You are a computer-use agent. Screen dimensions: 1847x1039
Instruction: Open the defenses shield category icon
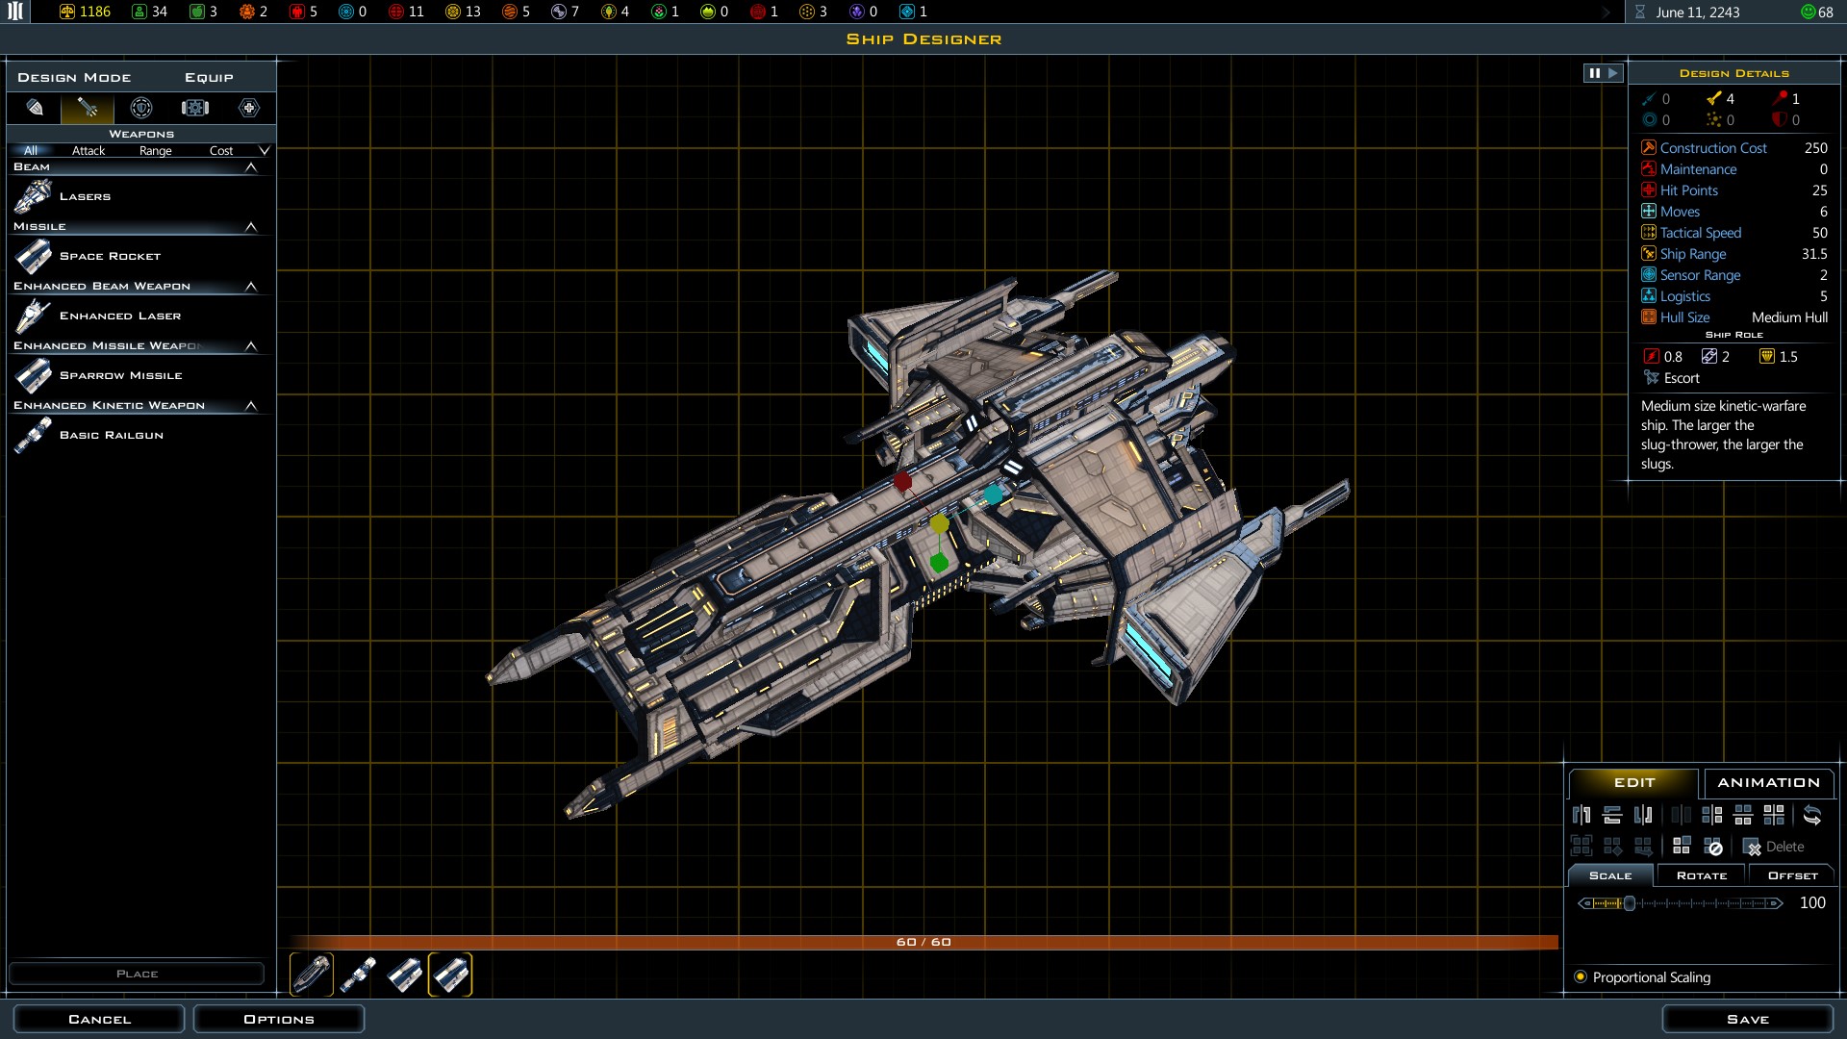point(141,108)
